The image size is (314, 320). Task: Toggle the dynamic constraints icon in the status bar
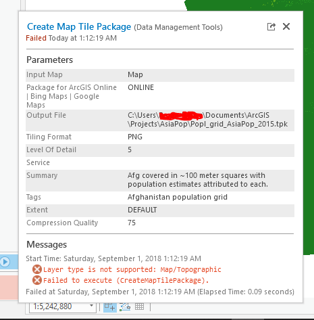[125, 307]
